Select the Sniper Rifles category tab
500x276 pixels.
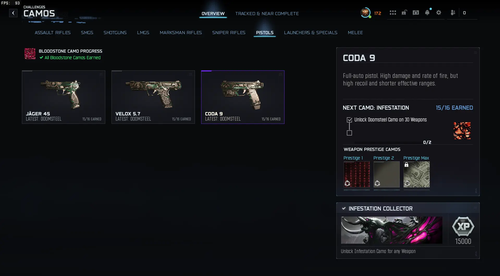tap(229, 33)
